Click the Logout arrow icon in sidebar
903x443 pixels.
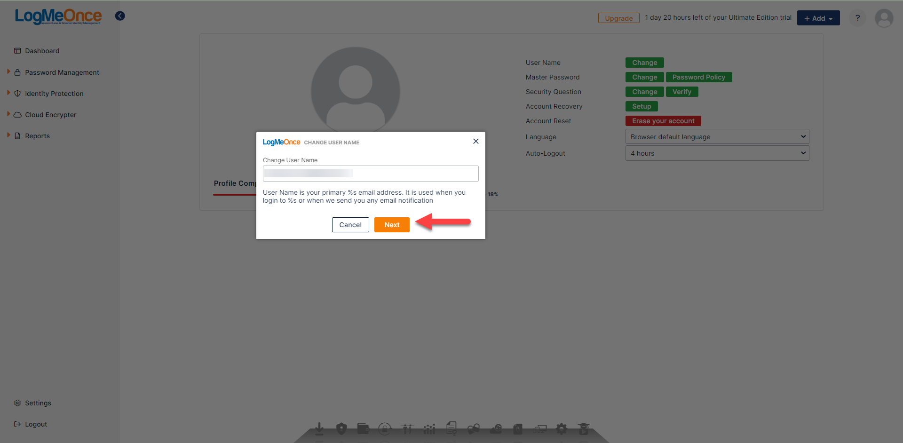click(x=17, y=424)
